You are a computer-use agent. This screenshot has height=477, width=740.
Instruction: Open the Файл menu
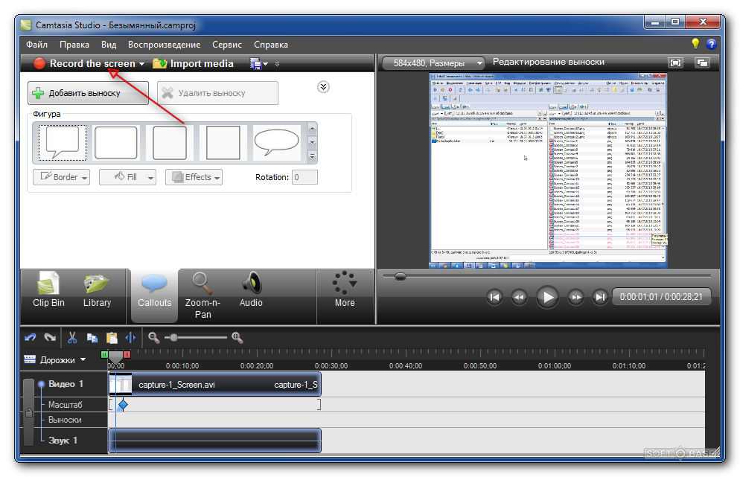coord(36,45)
